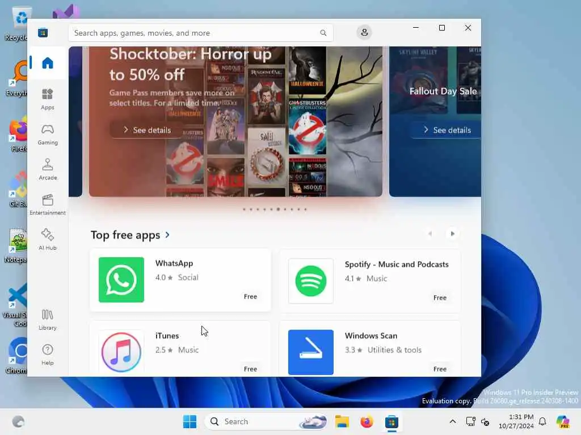581x435 pixels.
Task: Click previous arrow in Top free apps
Action: tap(430, 233)
